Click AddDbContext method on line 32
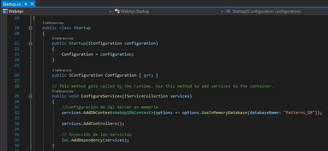328x151 pixels. coord(98,113)
